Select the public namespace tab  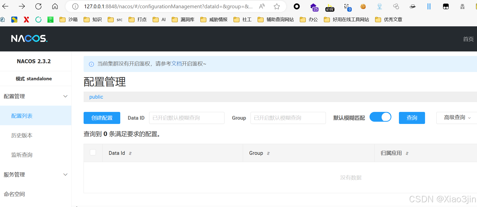(x=96, y=97)
